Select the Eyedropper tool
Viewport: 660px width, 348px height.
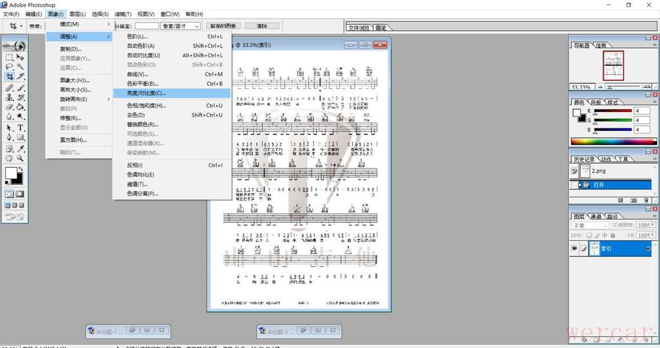tap(20, 148)
